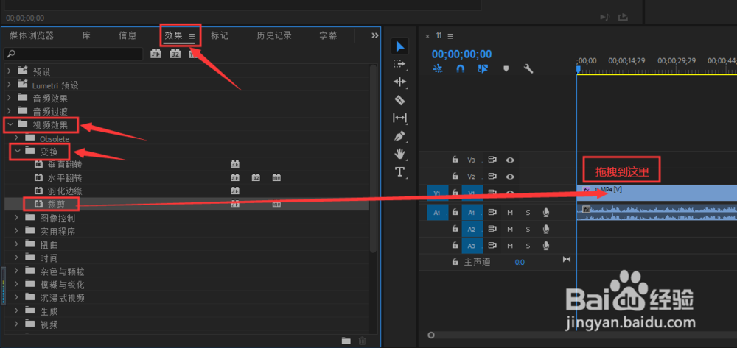Switch to the 库 tab
Image resolution: width=737 pixels, height=348 pixels.
[x=86, y=35]
